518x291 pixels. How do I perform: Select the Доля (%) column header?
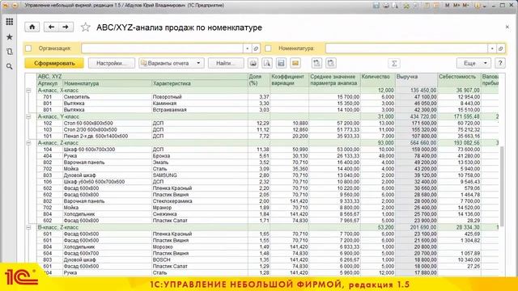click(259, 80)
